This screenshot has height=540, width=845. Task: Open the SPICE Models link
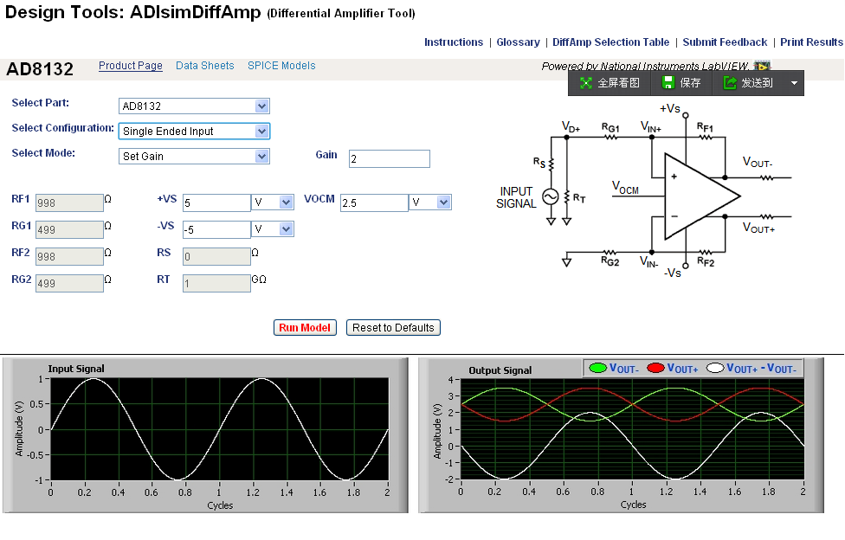tap(281, 66)
